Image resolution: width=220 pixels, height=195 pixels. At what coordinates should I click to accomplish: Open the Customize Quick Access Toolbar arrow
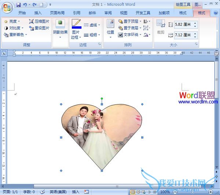click(50, 5)
